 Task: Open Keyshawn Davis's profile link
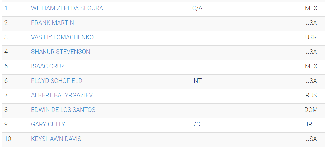click(56, 139)
